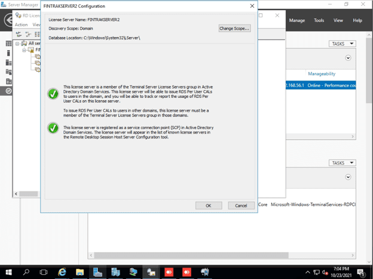Click the Database Location path text
This screenshot has width=373, height=279.
click(x=94, y=38)
